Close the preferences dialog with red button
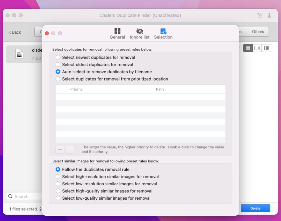The image size is (281, 221). 47,33
